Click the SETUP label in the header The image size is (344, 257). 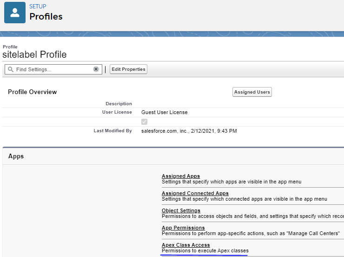tap(38, 7)
